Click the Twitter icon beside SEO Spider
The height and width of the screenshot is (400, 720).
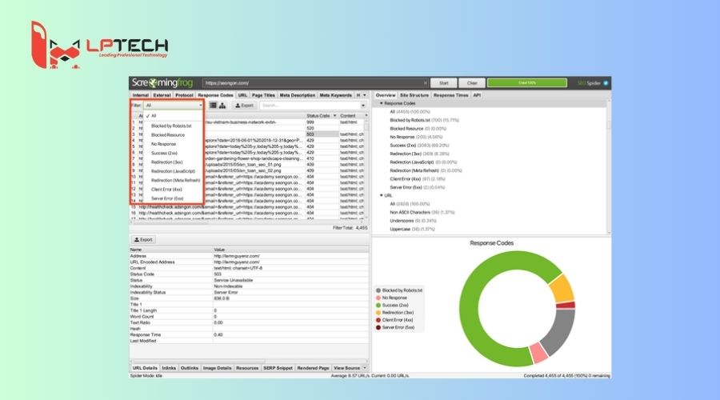tap(606, 83)
